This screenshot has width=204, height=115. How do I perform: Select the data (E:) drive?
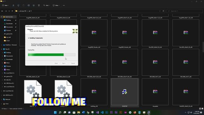pos(8,80)
